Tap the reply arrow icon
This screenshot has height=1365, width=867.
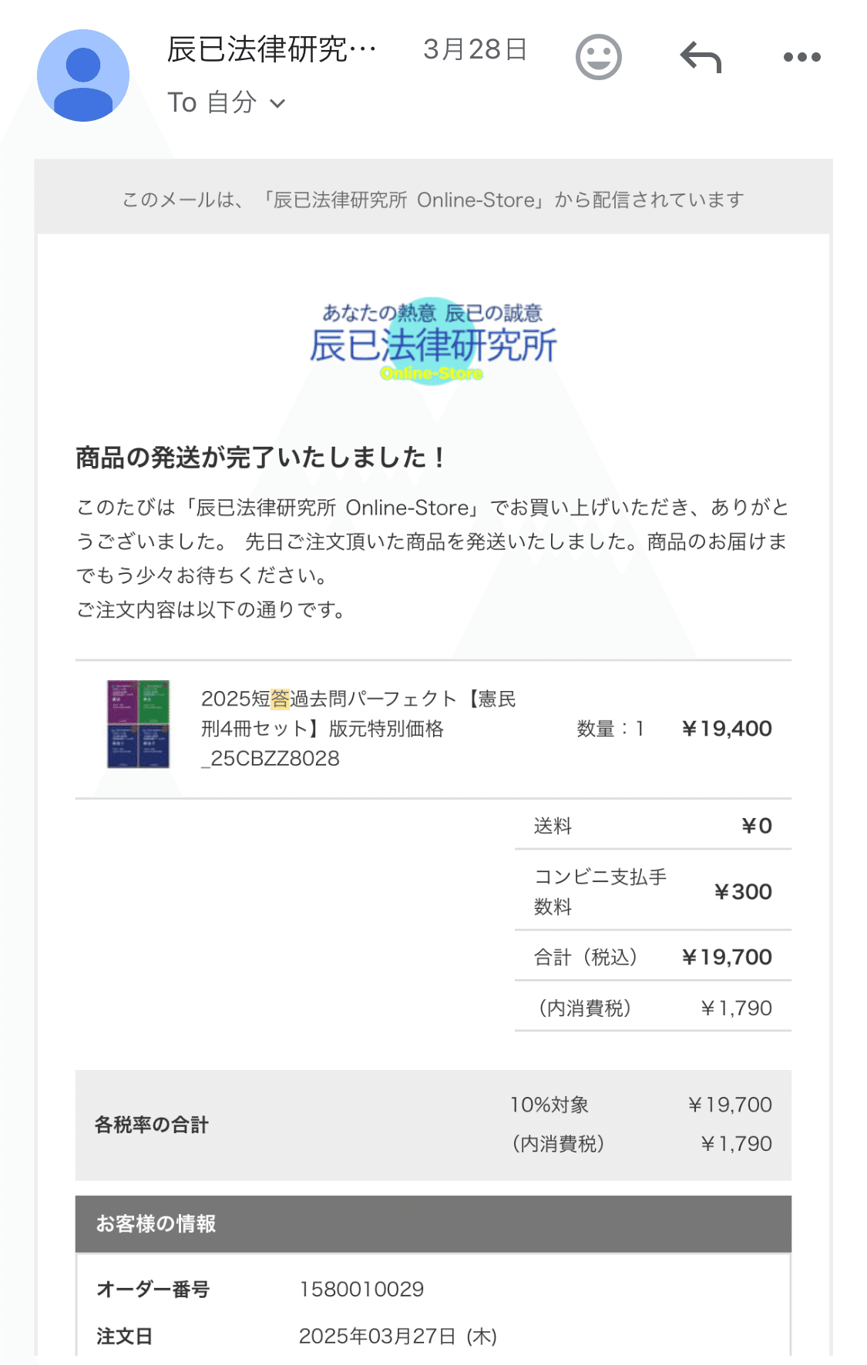click(x=701, y=57)
